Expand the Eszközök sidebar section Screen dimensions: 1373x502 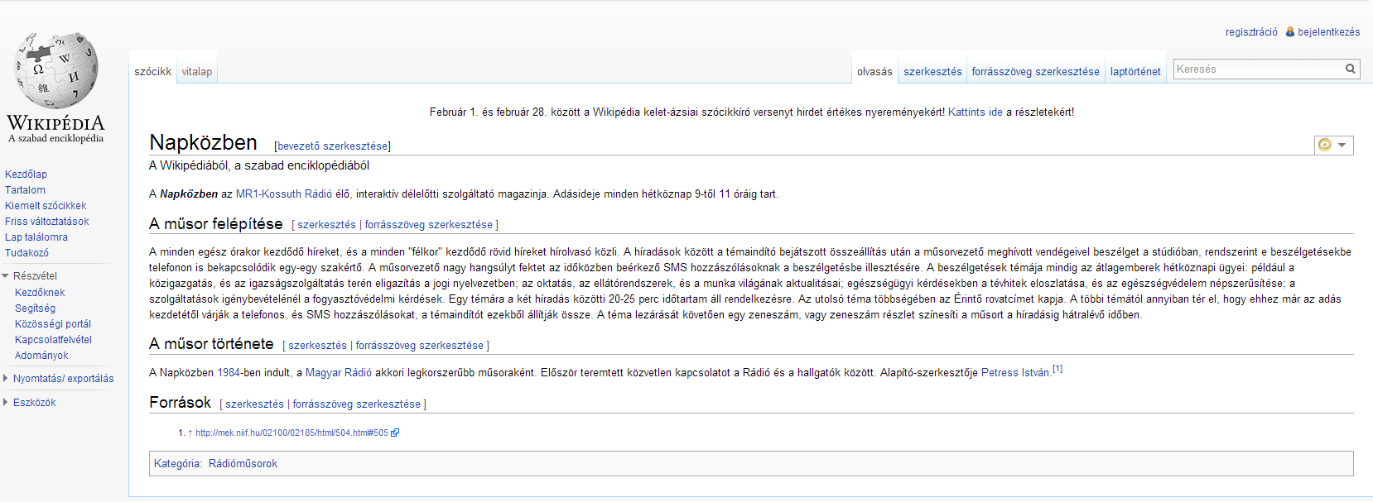click(x=6, y=403)
